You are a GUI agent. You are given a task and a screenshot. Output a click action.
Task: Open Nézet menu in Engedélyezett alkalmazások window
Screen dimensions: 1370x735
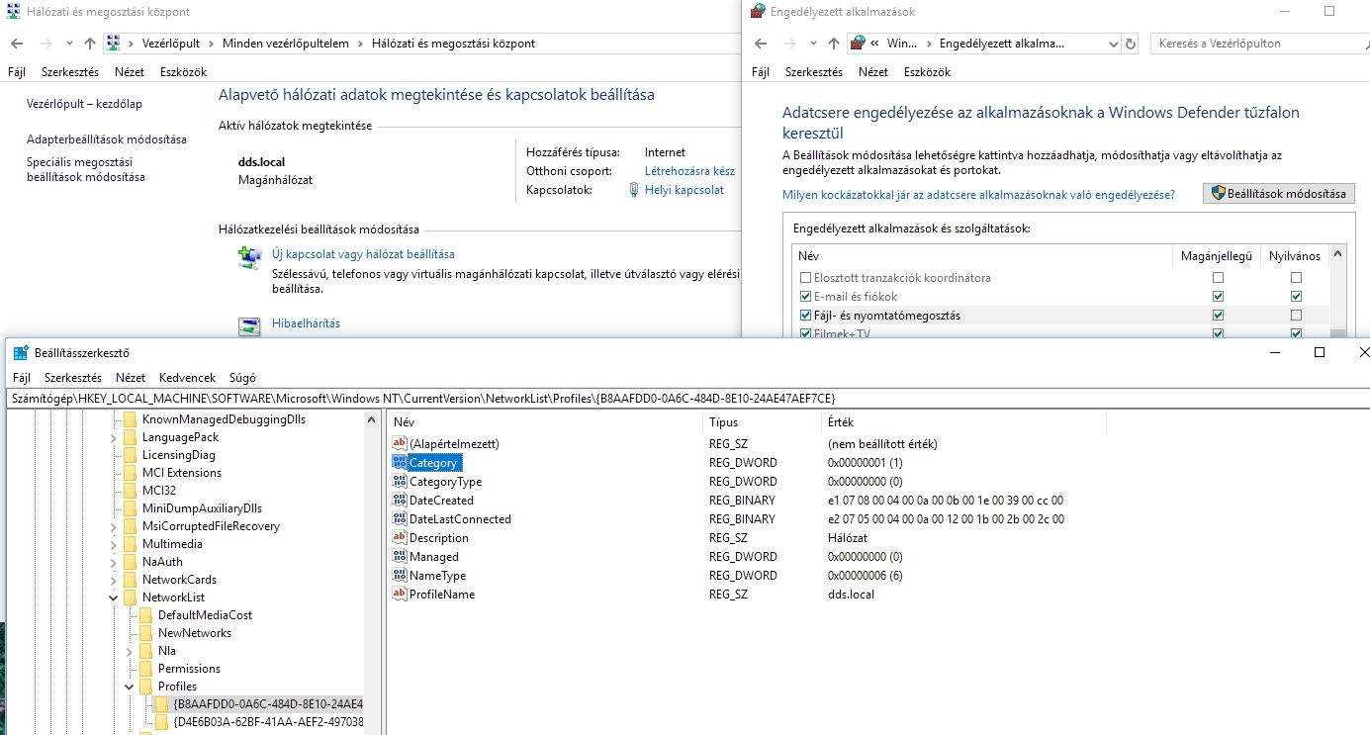pyautogui.click(x=873, y=72)
